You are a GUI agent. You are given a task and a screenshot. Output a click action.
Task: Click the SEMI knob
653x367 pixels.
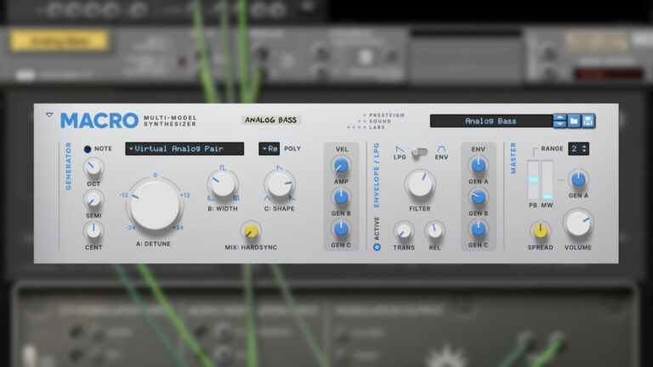[94, 200]
